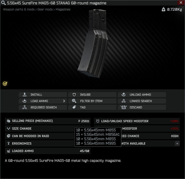
Task: Close the magazine inspection window
Action: click(x=181, y=2)
